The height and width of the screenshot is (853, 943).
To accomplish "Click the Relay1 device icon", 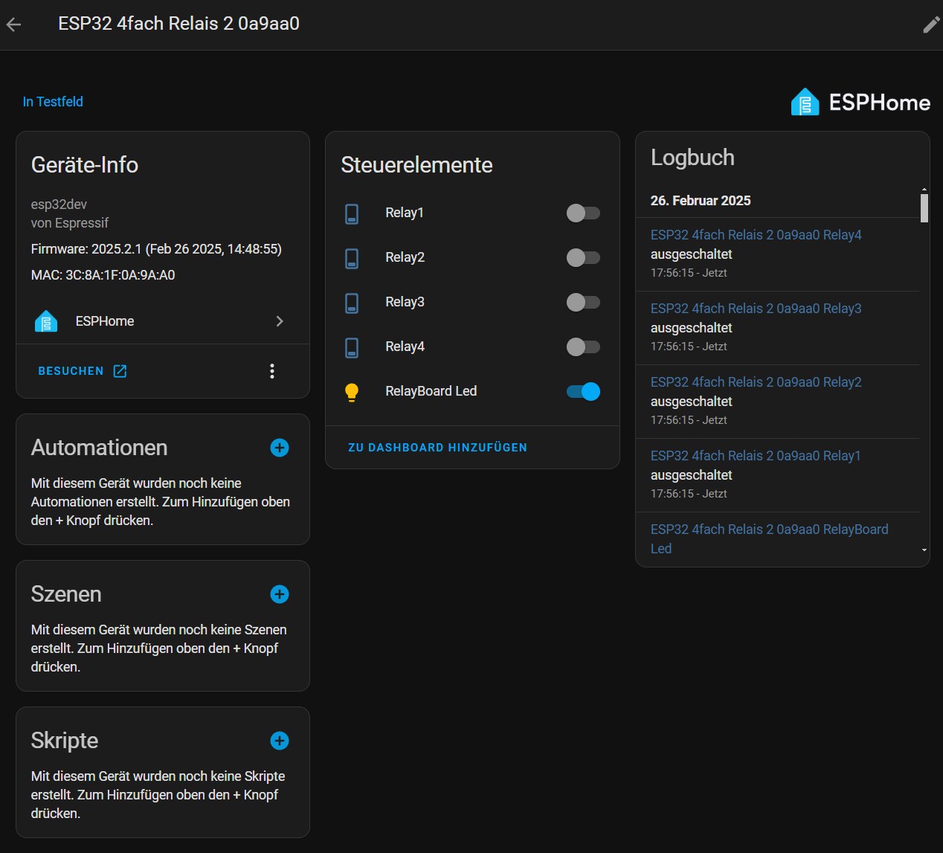I will pos(353,213).
